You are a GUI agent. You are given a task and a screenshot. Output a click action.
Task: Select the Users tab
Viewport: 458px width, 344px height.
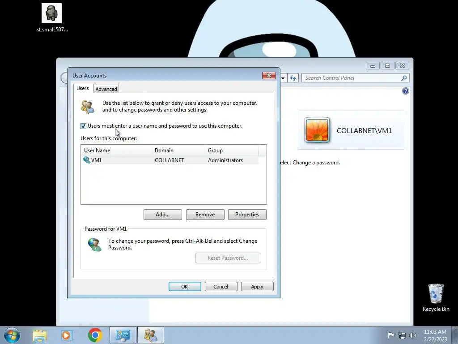tap(83, 88)
